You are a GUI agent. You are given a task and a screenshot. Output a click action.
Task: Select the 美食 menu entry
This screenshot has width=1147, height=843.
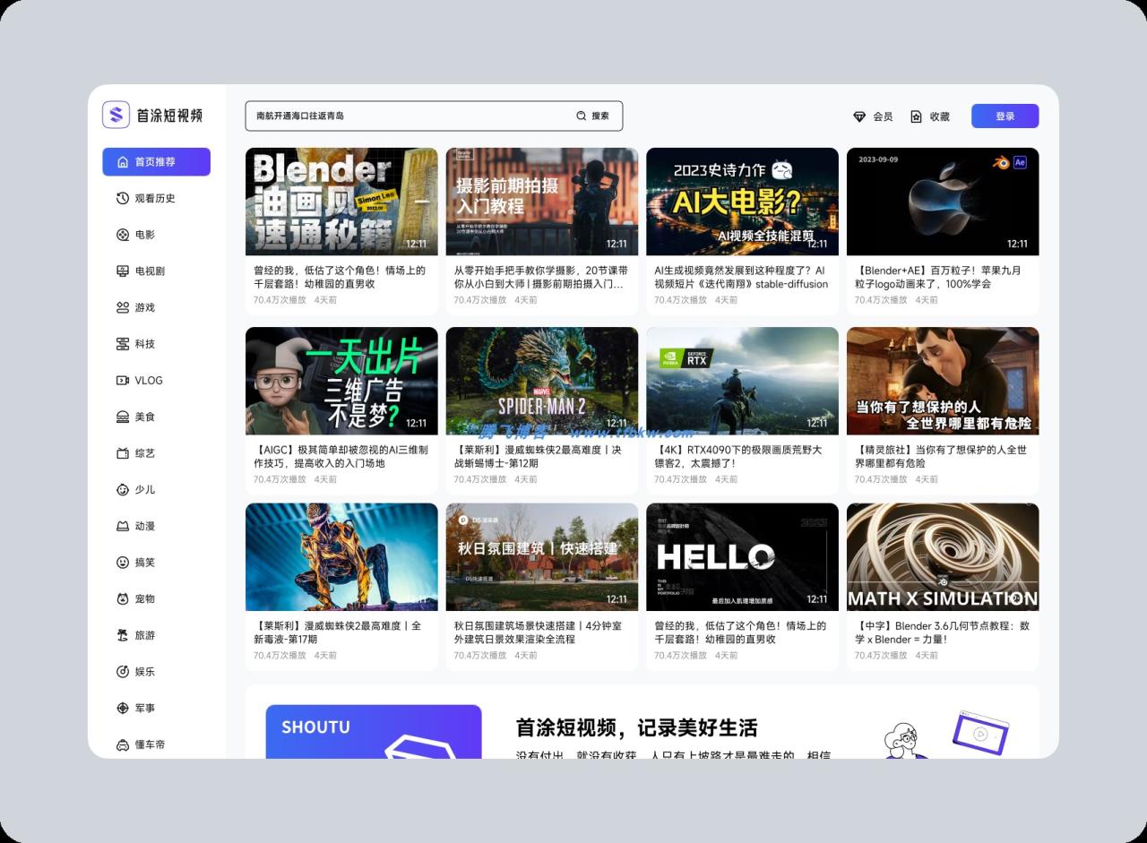[122, 417]
